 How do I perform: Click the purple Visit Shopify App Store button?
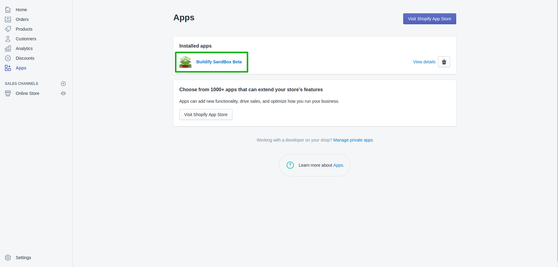pyautogui.click(x=430, y=19)
